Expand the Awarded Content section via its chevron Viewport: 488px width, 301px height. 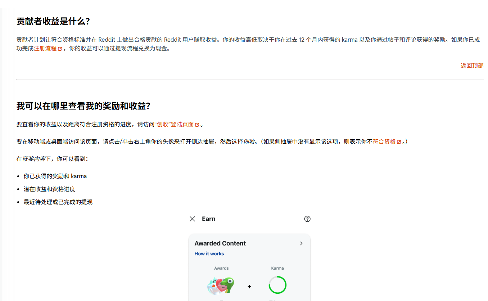point(301,243)
